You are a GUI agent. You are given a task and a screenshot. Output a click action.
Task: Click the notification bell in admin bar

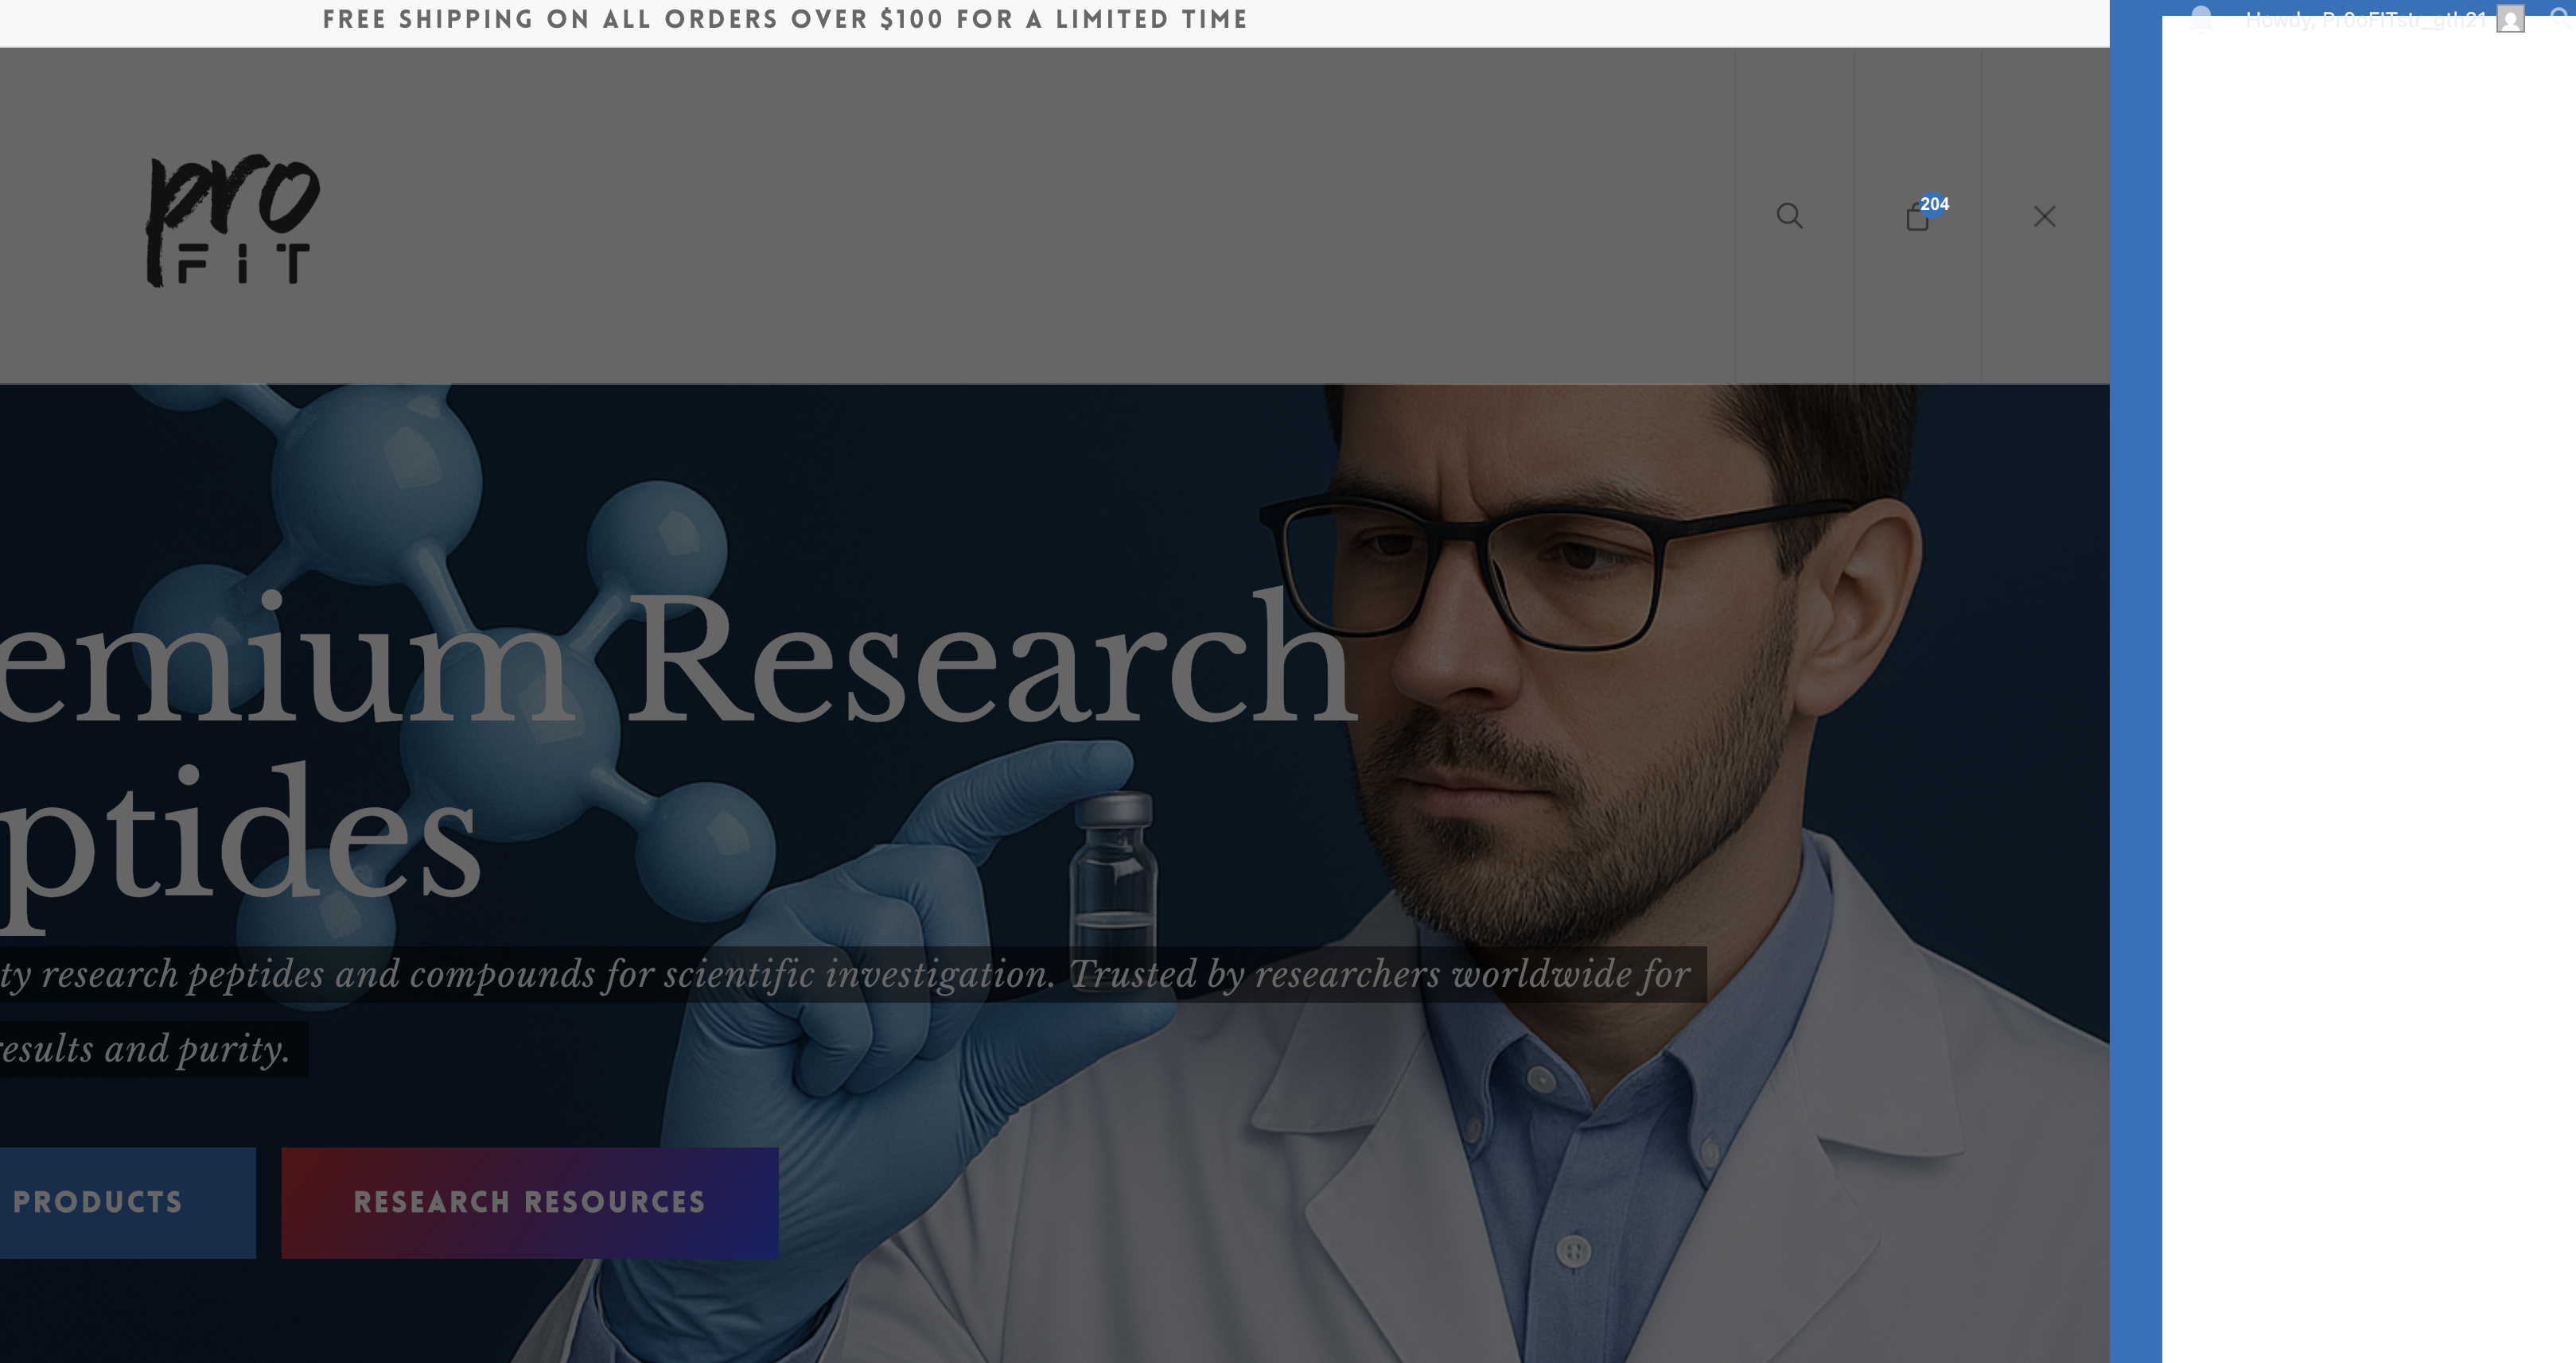coord(2200,18)
